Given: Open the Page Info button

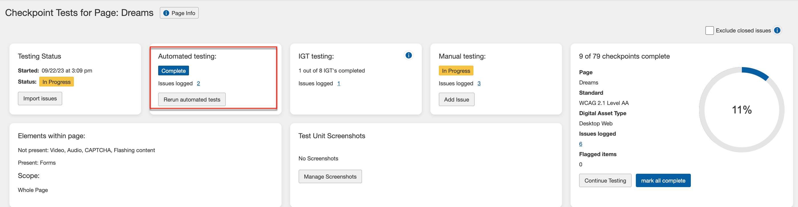Looking at the screenshot, I should pyautogui.click(x=179, y=13).
